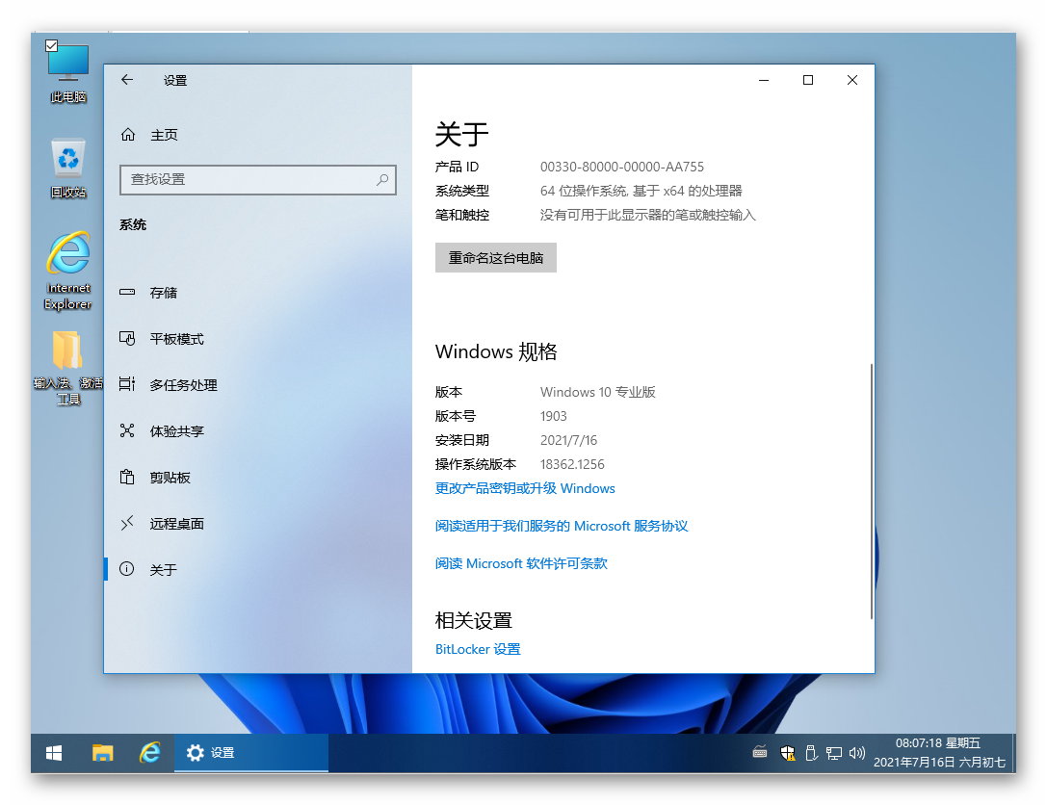Go to 主页 in Settings
This screenshot has height=805, width=1047.
point(258,134)
